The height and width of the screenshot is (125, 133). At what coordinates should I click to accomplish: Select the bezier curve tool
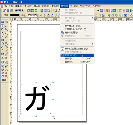tap(6, 47)
